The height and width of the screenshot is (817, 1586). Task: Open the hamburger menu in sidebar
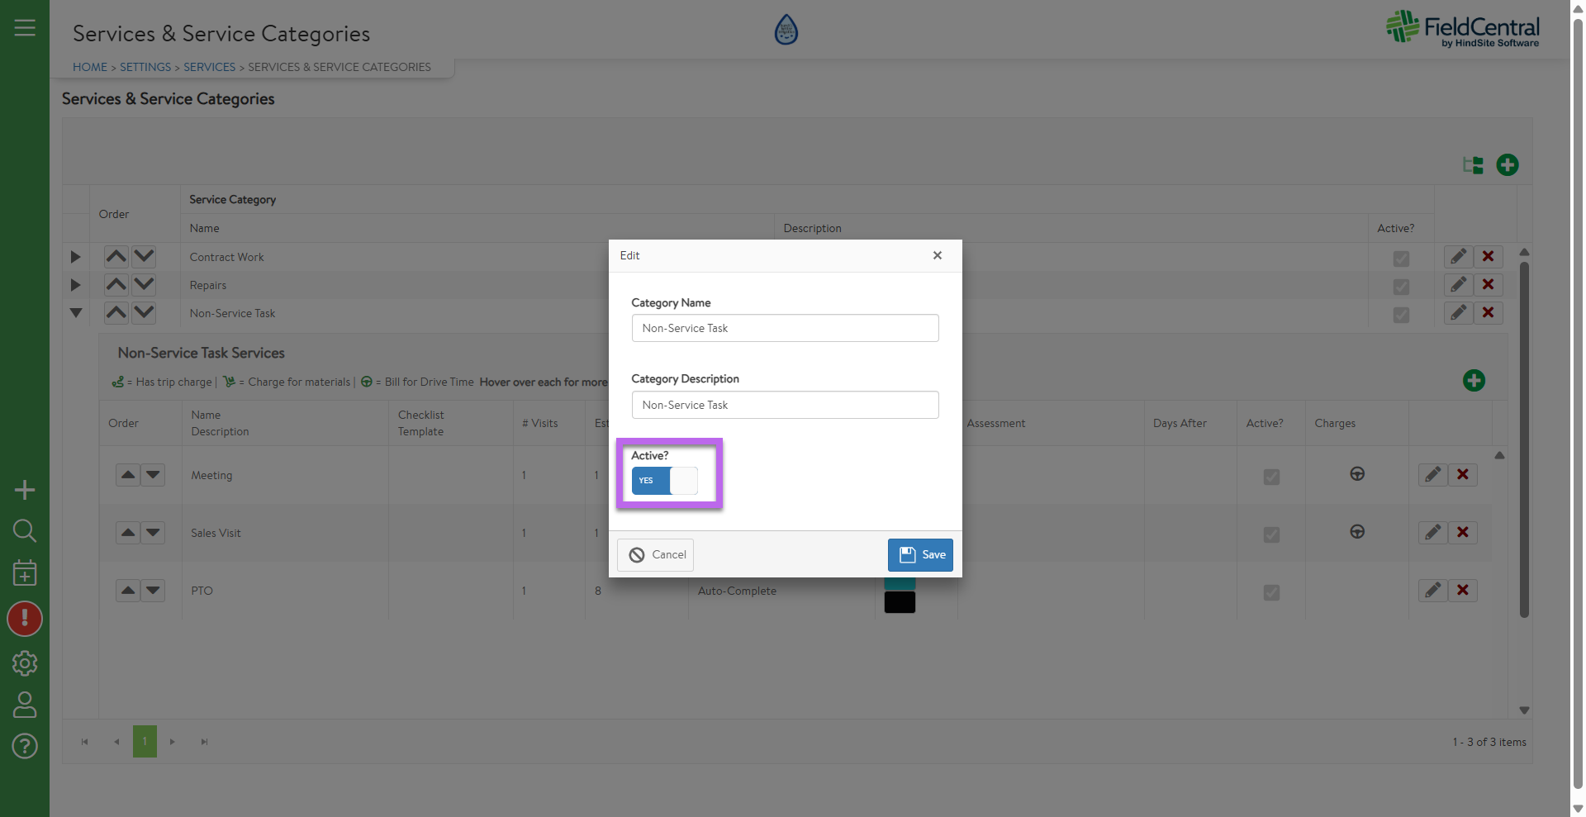[25, 28]
